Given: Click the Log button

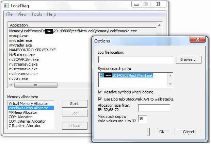Looking at the screenshot, I should pos(75,113).
